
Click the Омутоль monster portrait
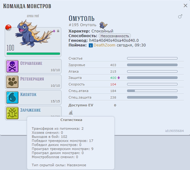click(x=34, y=33)
